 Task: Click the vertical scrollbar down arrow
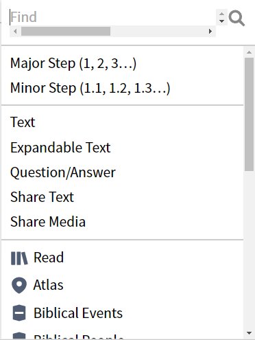click(249, 333)
